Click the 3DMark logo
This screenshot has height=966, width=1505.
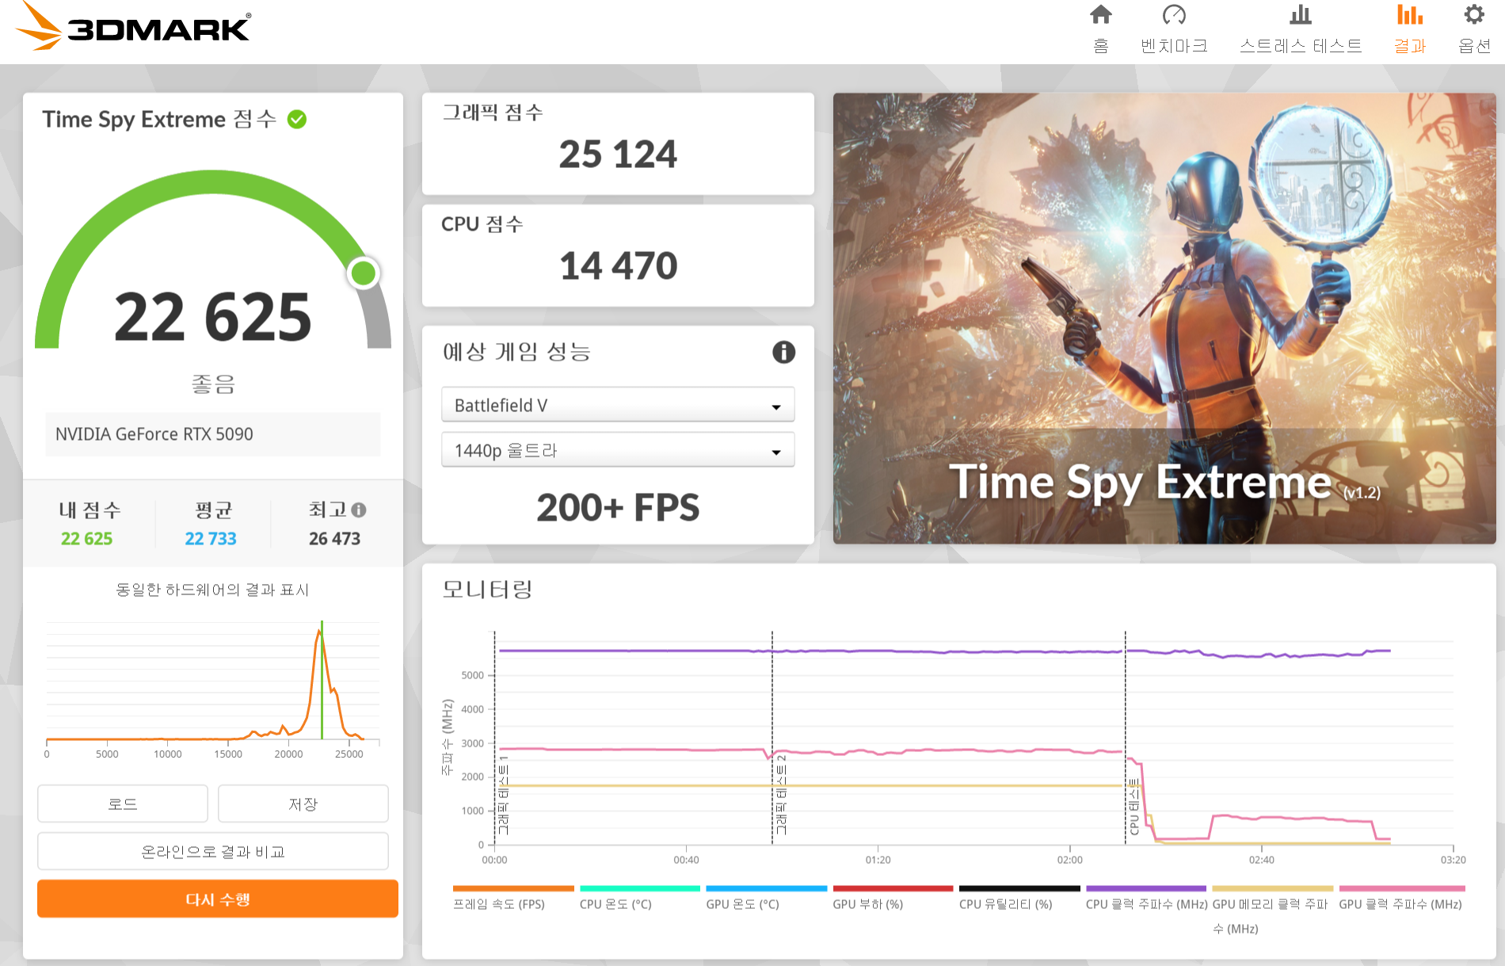coord(133,28)
